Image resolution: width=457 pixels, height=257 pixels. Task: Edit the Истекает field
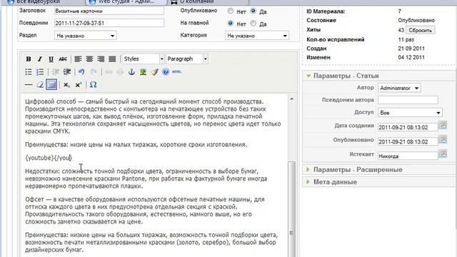point(408,156)
